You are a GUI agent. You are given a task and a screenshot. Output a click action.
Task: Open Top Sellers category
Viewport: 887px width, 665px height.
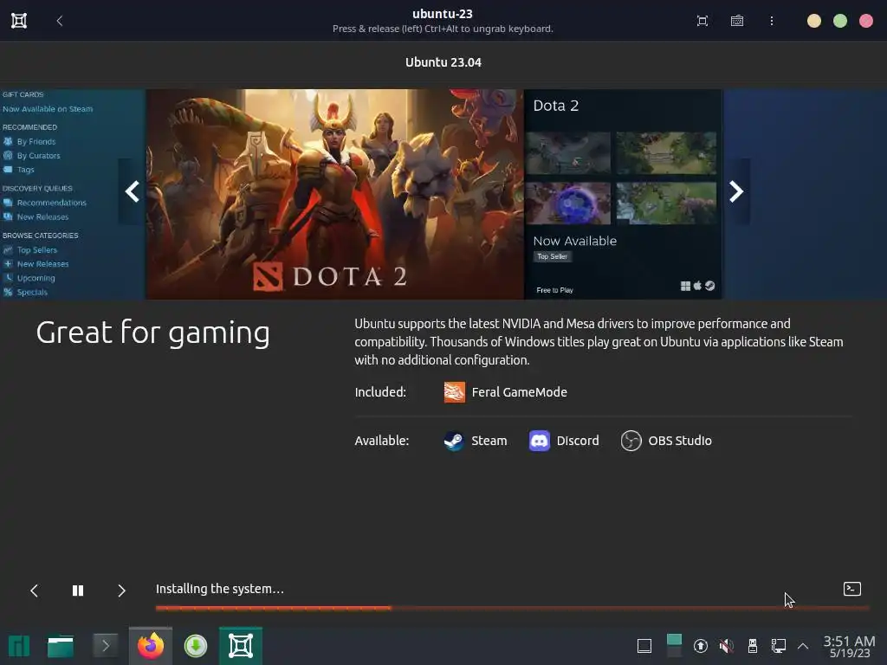36,250
